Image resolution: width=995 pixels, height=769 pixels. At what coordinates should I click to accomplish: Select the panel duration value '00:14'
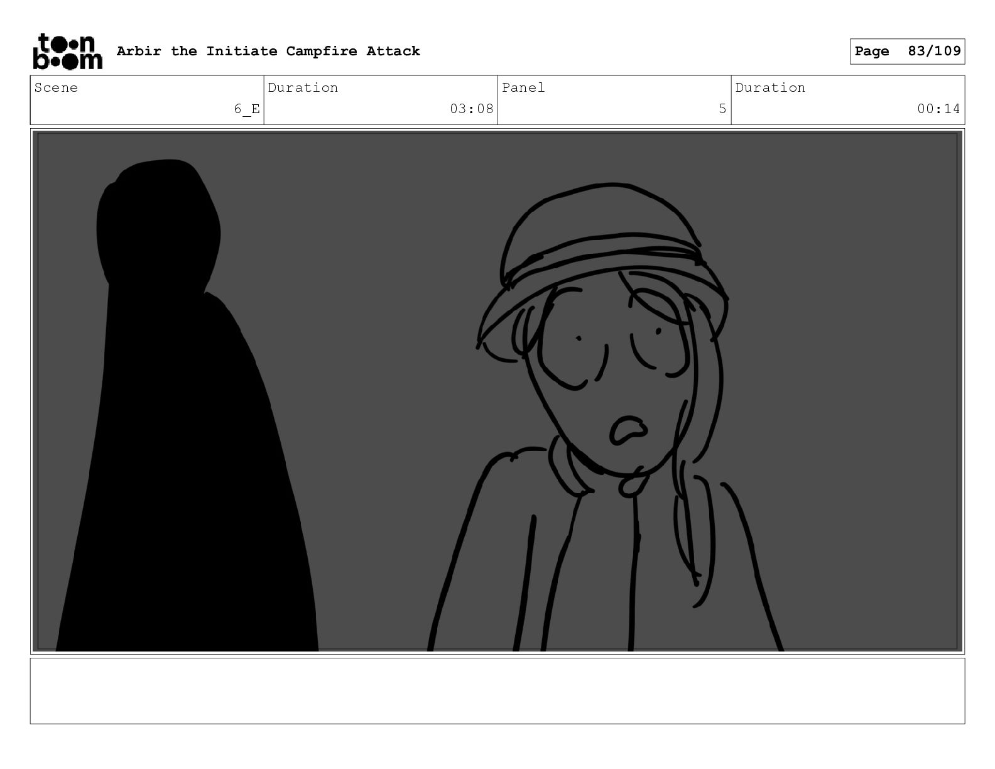point(938,109)
